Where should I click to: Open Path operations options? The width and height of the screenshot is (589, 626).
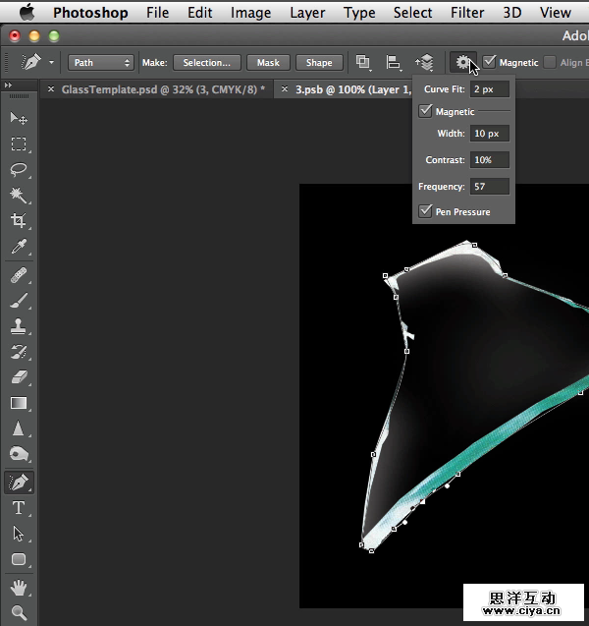(363, 62)
